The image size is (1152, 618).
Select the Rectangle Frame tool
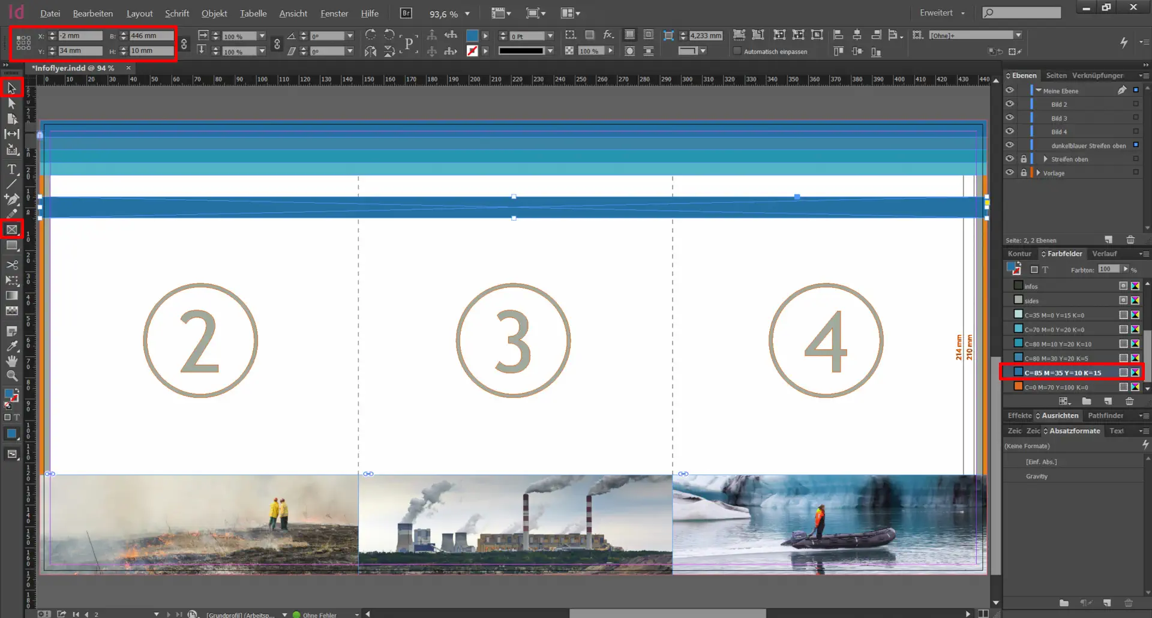(11, 229)
